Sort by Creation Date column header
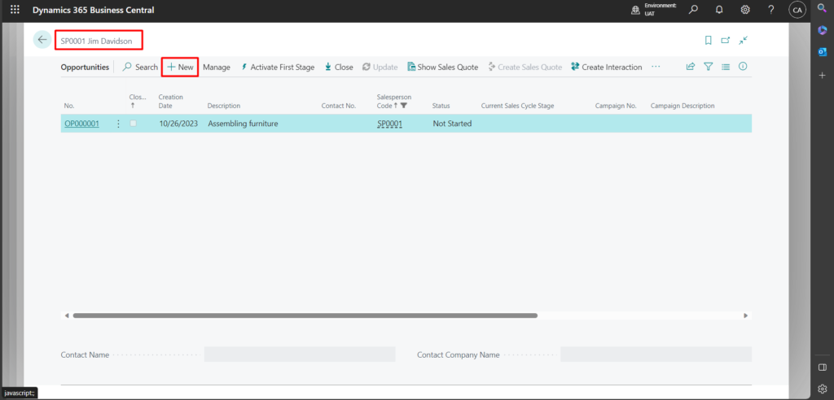 171,102
